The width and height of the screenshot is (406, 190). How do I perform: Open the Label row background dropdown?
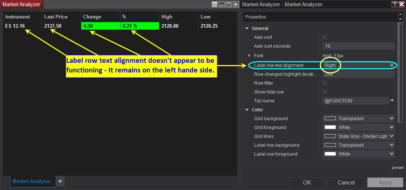pos(392,145)
